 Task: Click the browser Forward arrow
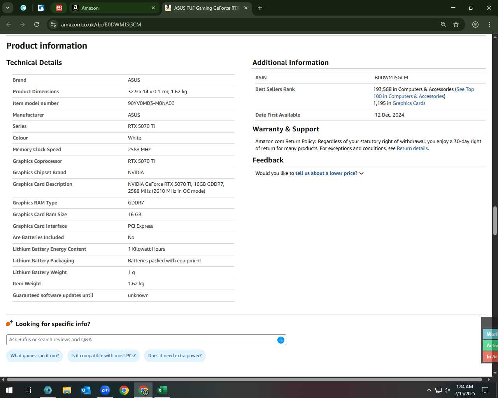[x=23, y=24]
